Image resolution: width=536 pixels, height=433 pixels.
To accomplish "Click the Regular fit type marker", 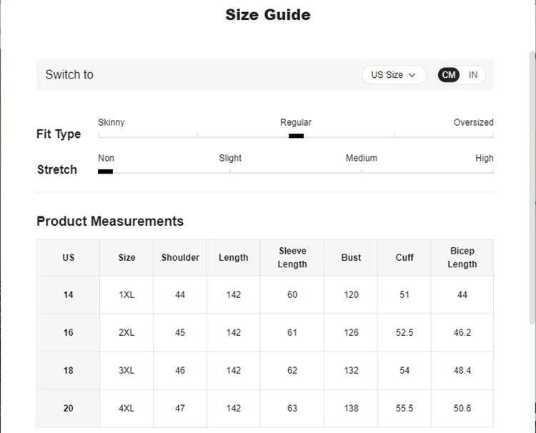I will tap(296, 136).
